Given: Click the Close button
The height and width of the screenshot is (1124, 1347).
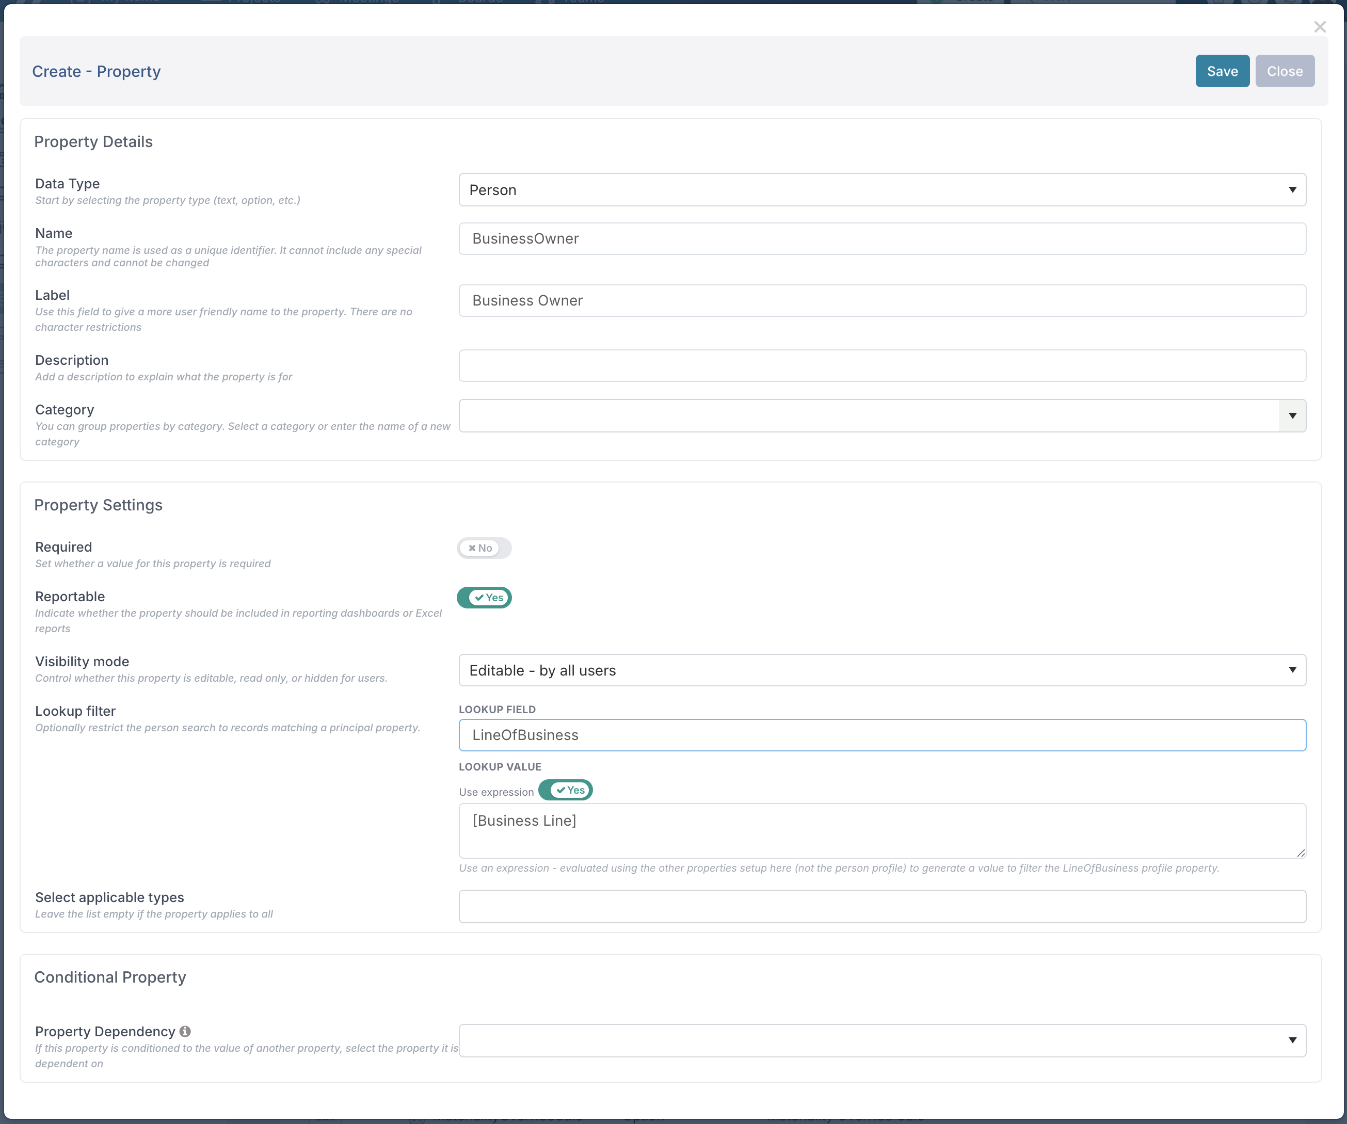Looking at the screenshot, I should [1284, 71].
